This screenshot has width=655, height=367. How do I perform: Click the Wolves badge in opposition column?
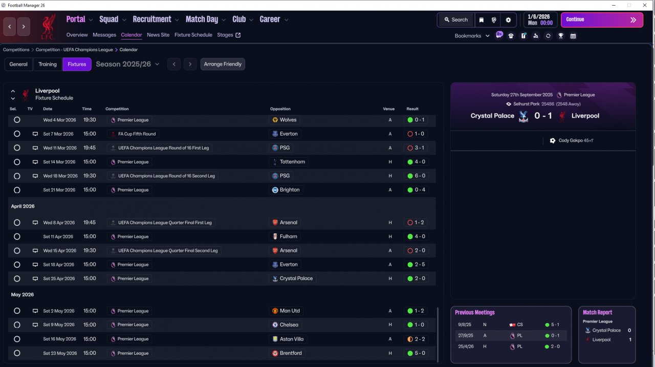tap(275, 120)
